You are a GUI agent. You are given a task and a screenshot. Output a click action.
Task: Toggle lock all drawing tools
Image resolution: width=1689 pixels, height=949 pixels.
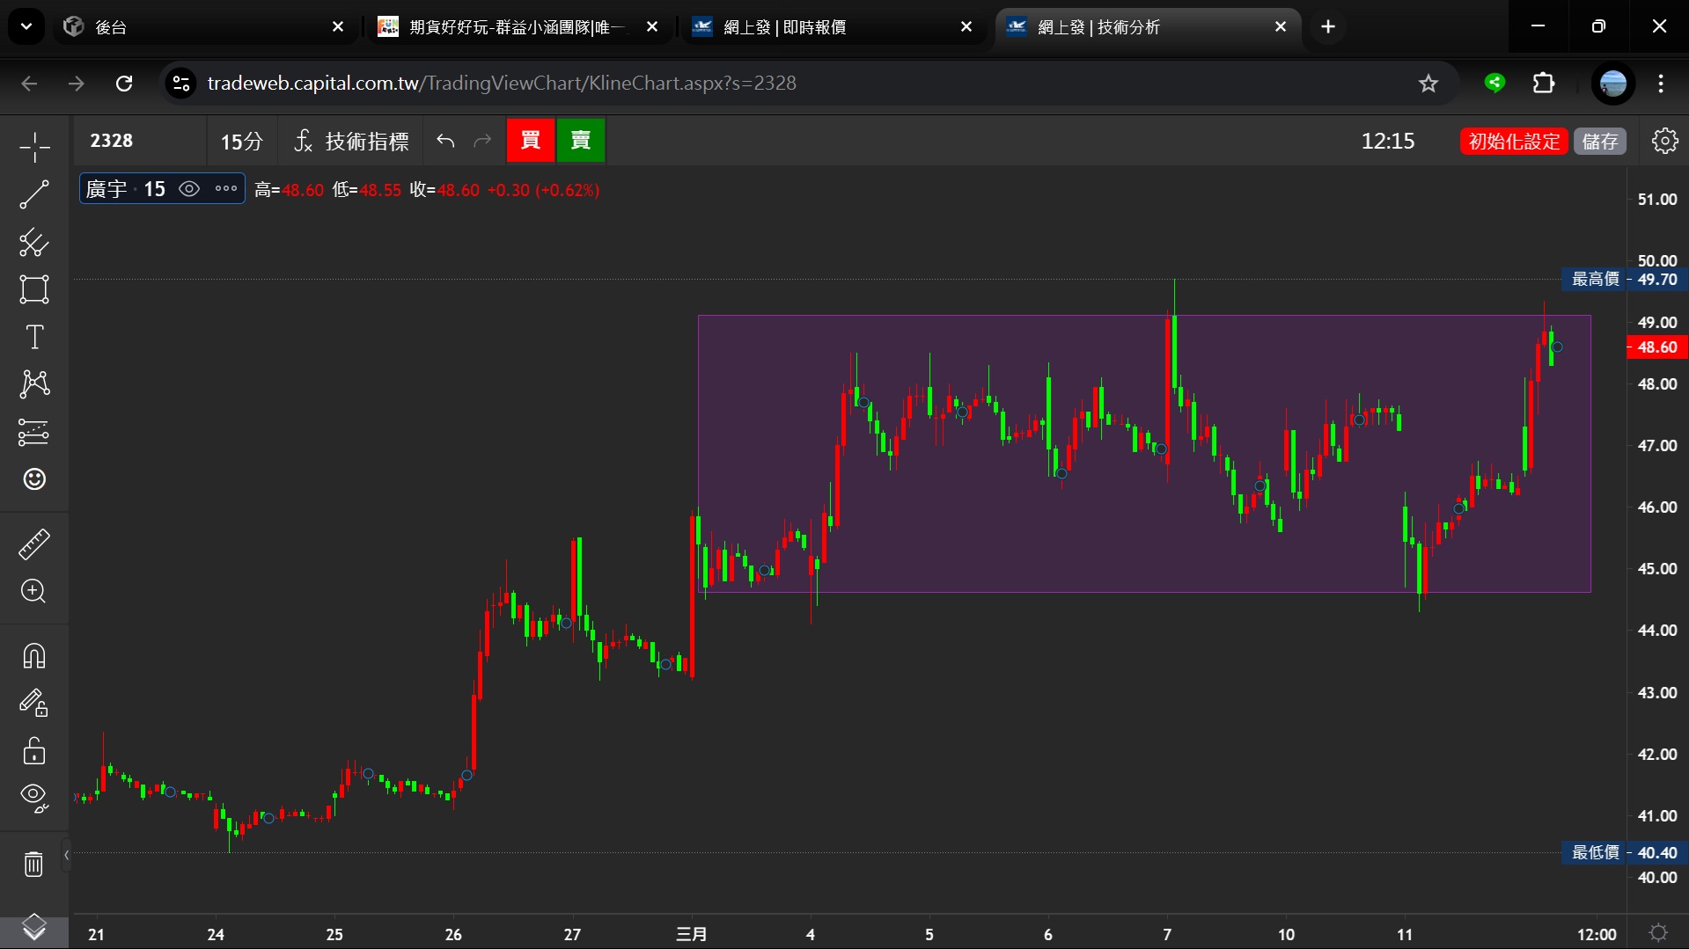coord(34,751)
